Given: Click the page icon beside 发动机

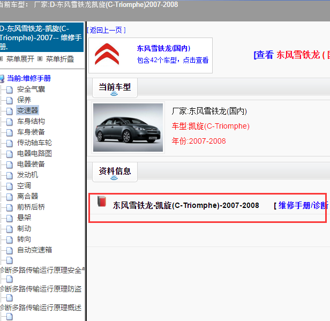Looking at the screenshot, I should coord(10,176).
